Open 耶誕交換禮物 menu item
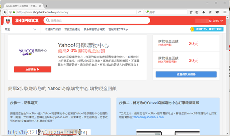Image resolution: width=230 pixels, height=136 pixels. point(72,29)
